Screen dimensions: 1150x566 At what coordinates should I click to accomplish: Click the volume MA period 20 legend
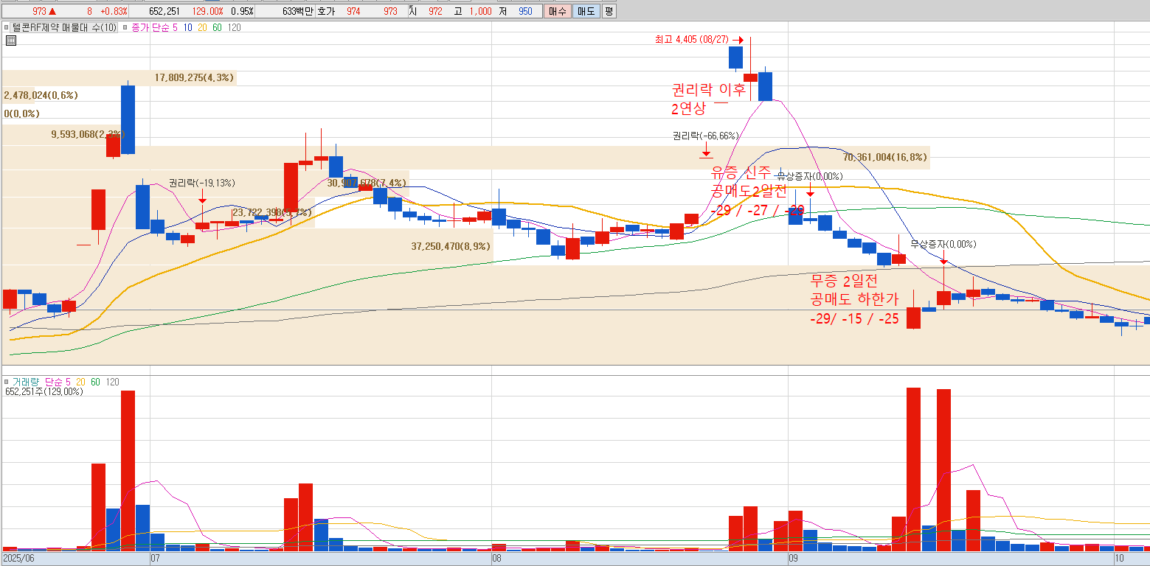(81, 382)
